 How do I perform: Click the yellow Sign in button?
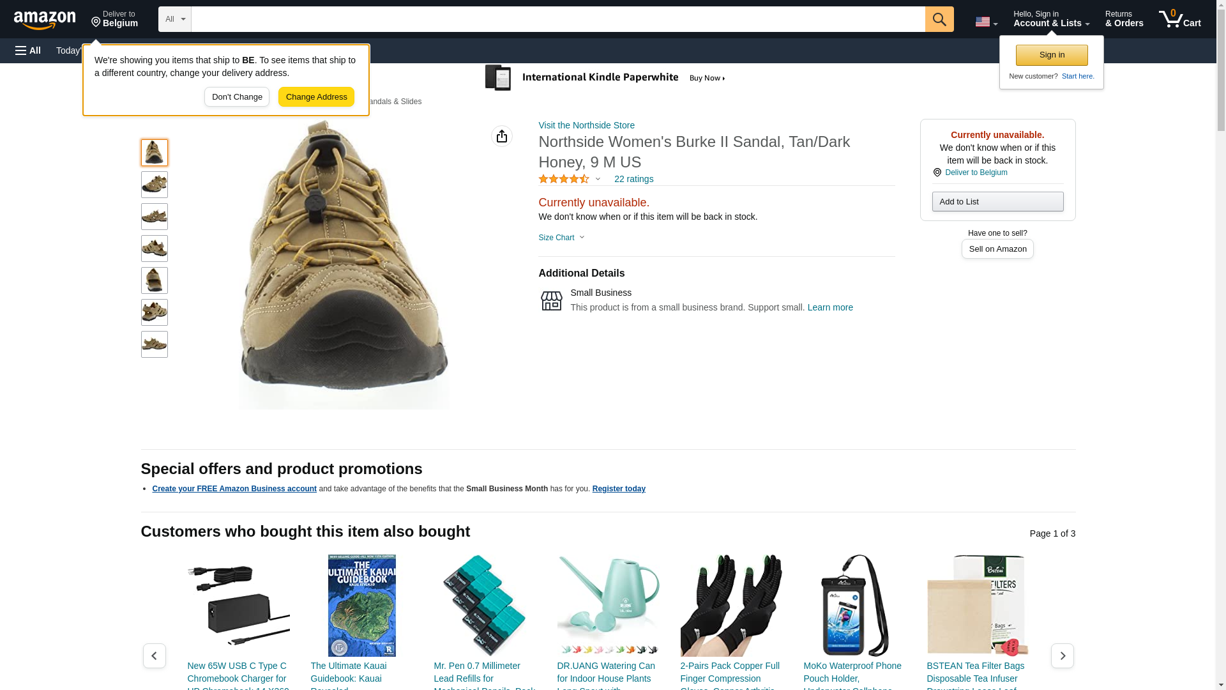coord(1052,55)
